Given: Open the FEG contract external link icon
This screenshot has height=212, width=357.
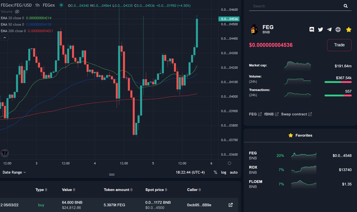Looking at the screenshot, I should click(259, 114).
